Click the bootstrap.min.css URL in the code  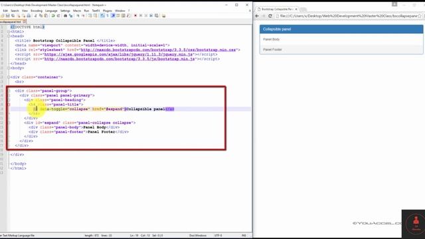[x=158, y=50]
